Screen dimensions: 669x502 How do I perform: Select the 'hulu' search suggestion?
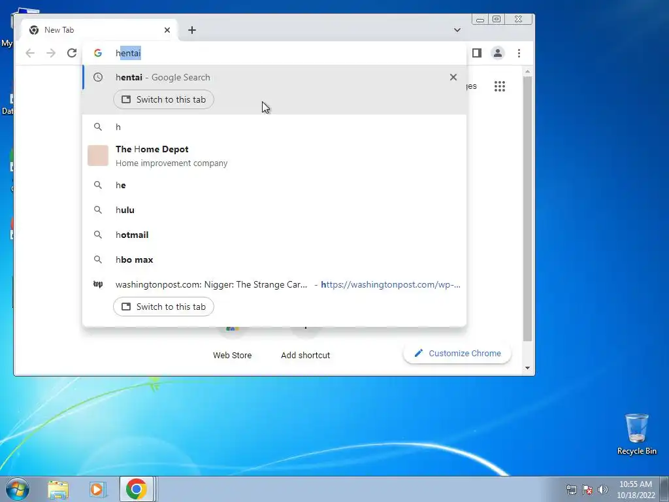click(x=274, y=210)
